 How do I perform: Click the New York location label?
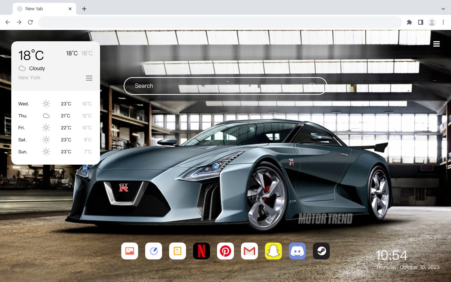[x=29, y=78]
